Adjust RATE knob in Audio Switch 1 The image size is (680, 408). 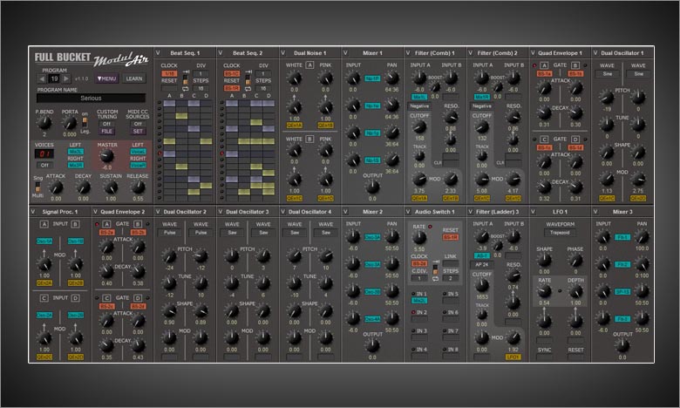click(419, 237)
